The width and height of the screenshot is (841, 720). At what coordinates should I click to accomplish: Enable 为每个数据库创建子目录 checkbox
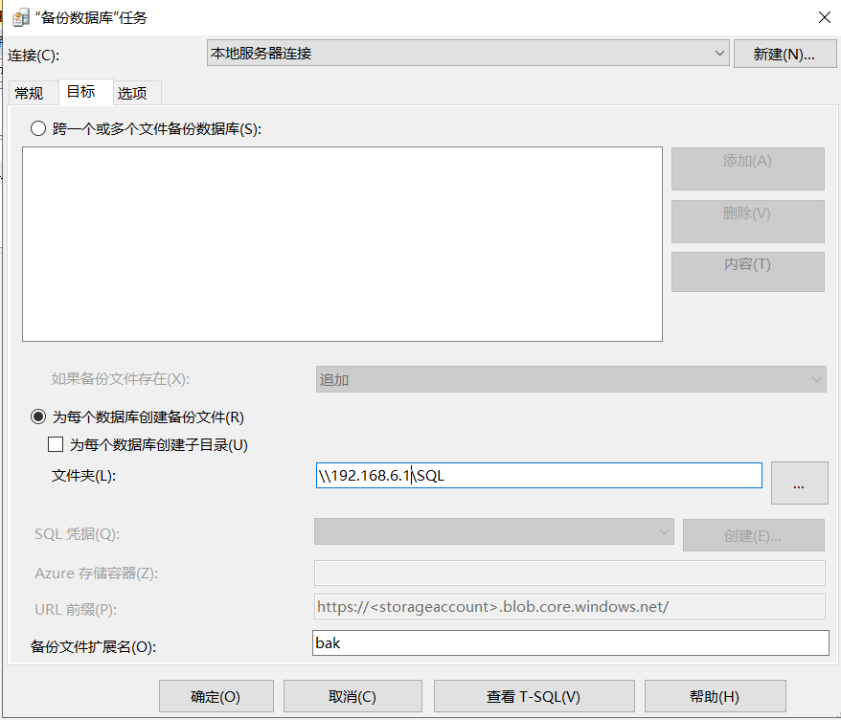(56, 444)
